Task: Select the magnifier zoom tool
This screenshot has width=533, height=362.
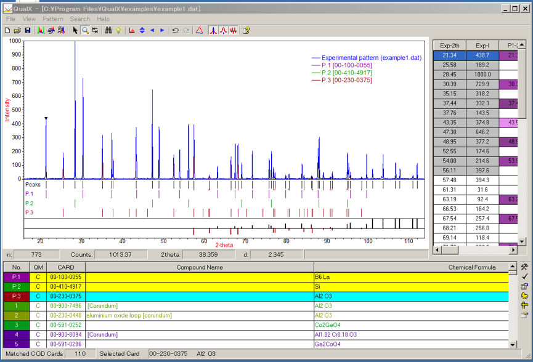Action: (x=85, y=30)
